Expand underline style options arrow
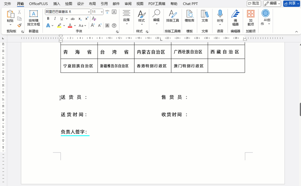301x186 pixels. point(67,19)
